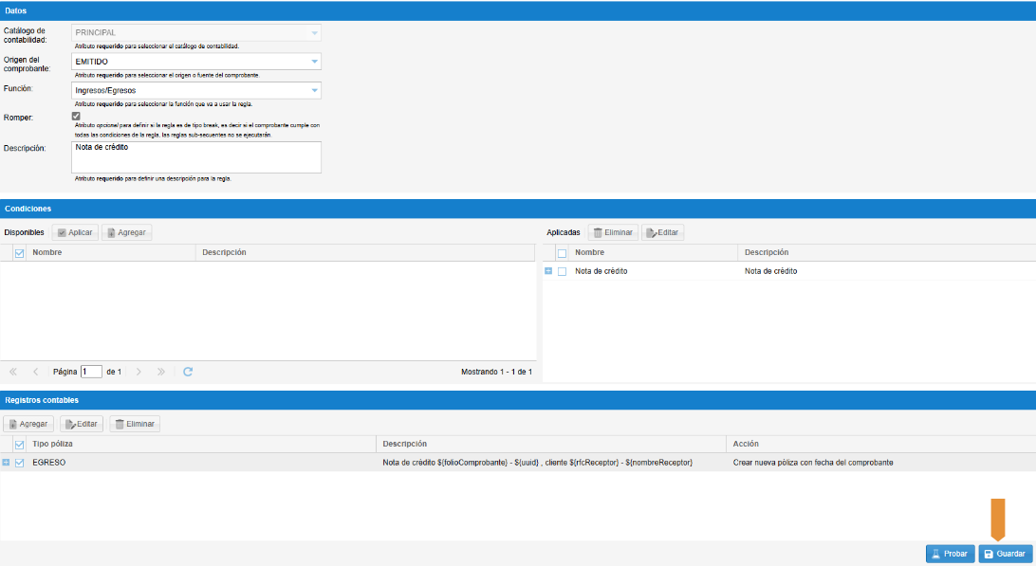Click Agregar under Registros contables

pos(28,424)
